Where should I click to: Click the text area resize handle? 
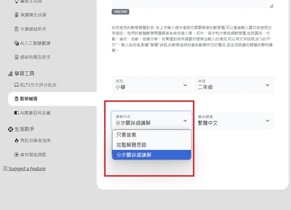[x=271, y=6]
